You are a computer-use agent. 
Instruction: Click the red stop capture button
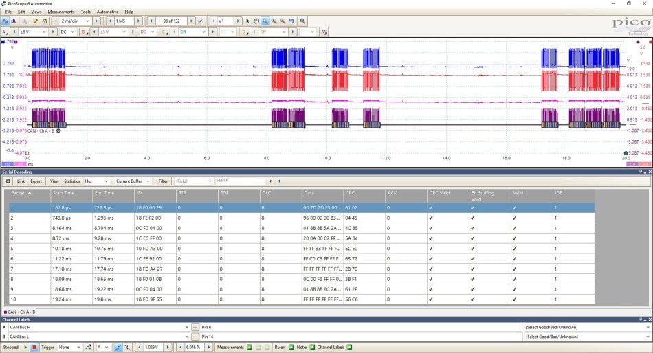[34, 348]
